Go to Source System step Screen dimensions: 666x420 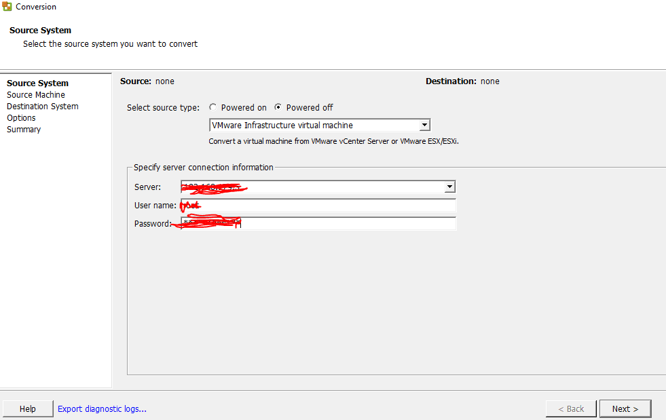(37, 83)
